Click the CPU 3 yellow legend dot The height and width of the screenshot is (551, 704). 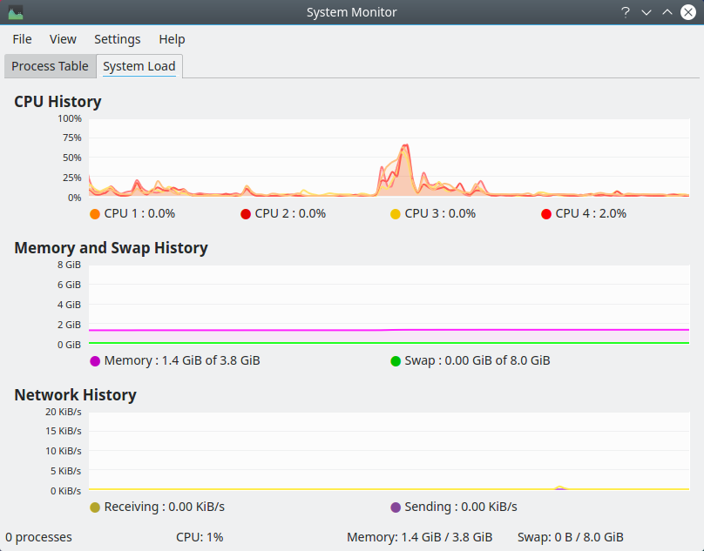tap(396, 213)
